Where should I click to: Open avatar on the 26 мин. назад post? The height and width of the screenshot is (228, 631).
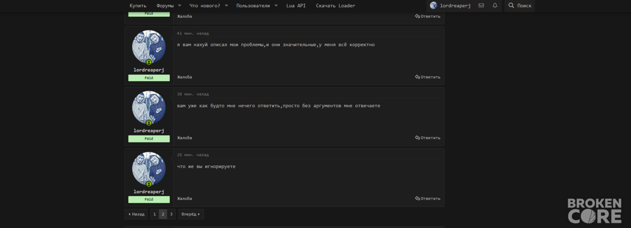coord(149,169)
